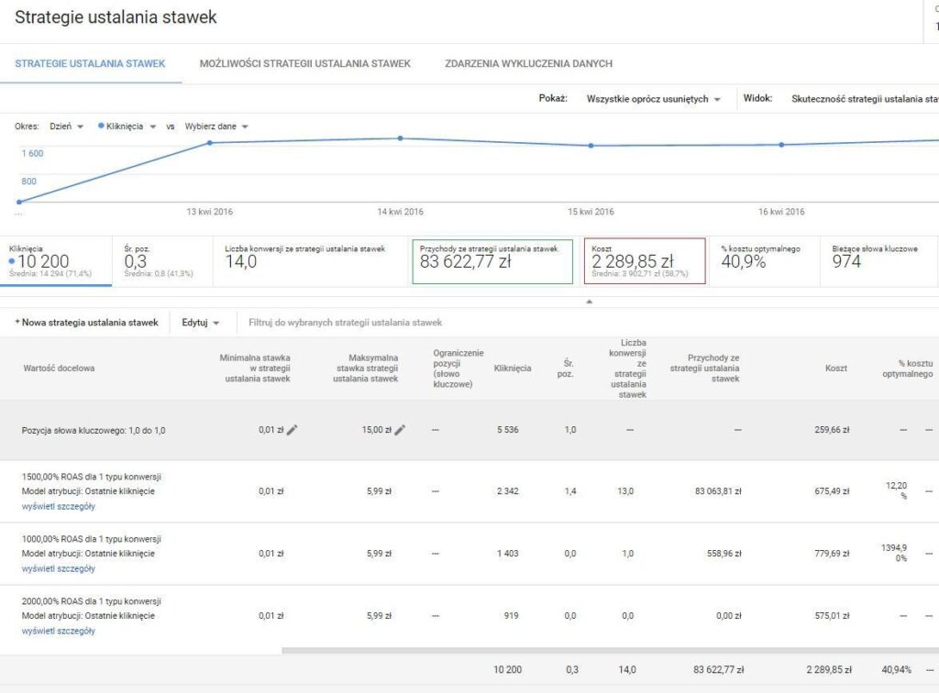Sort by Ograniczenie pozycji column header

pos(458,368)
